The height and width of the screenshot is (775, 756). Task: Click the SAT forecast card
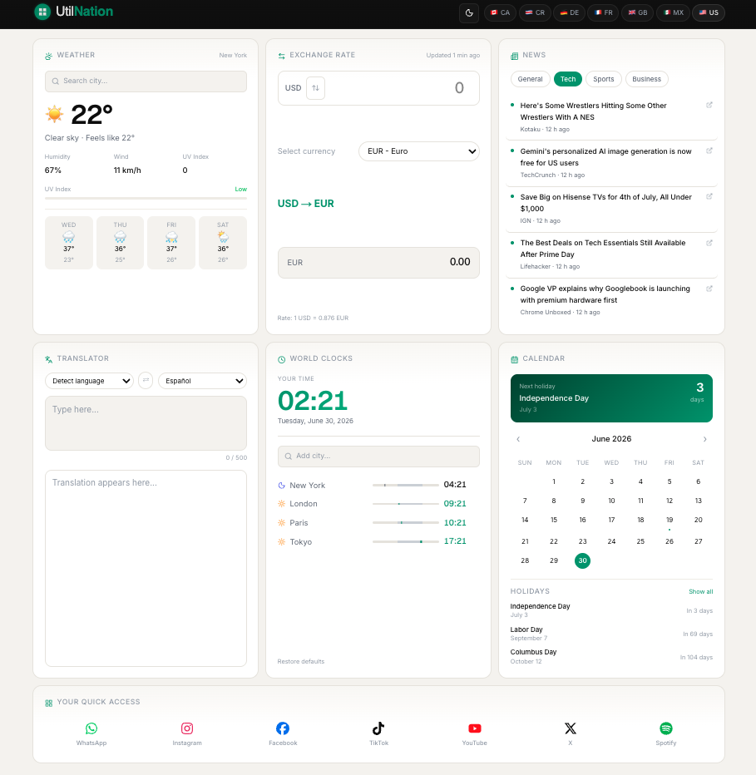(223, 243)
